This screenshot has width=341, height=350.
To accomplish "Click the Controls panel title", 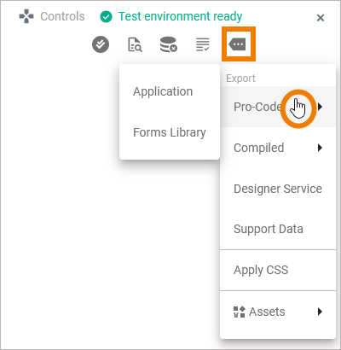I will click(x=62, y=16).
